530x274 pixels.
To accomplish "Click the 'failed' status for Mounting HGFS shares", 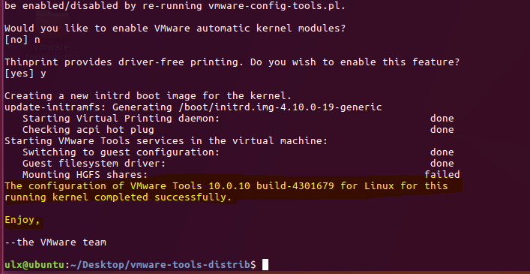I will 442,175.
